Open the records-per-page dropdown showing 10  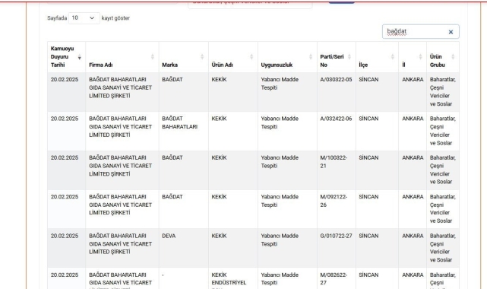(x=84, y=18)
